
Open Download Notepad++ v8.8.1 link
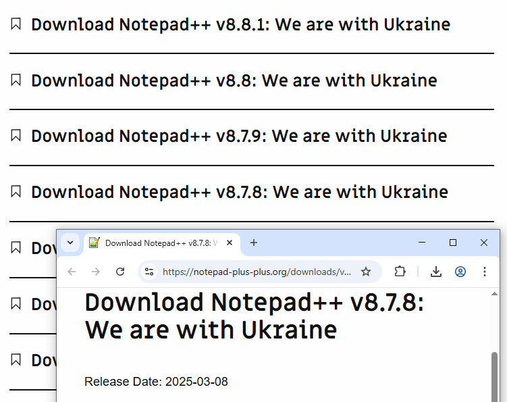(240, 24)
